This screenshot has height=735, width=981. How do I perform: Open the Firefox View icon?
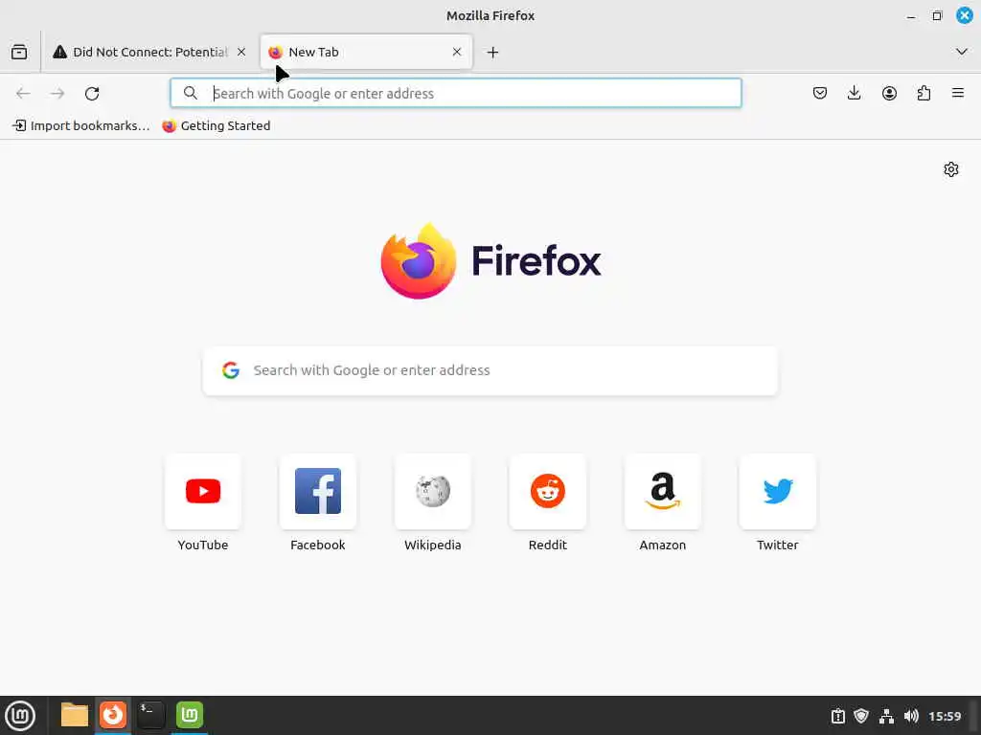pyautogui.click(x=19, y=52)
